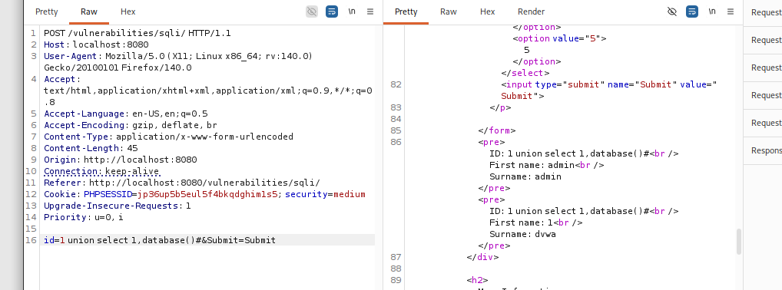This screenshot has width=782, height=290.
Task: Switch response view to Raw tab
Action: coord(449,12)
